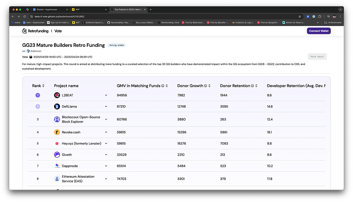
Task: Click info icon beside GMV in Matching Funds
Action: click(x=163, y=86)
